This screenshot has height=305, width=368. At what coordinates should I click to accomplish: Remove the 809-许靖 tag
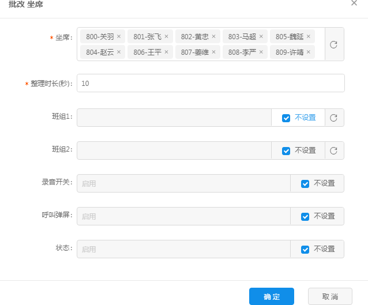coord(308,52)
